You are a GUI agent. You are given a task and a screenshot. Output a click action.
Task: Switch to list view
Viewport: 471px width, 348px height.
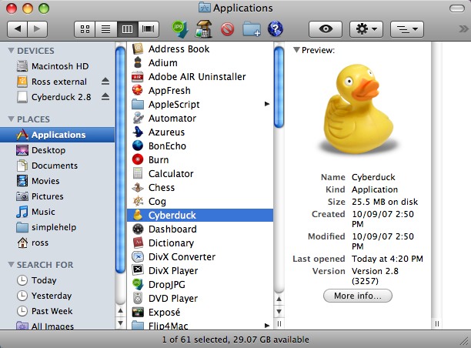click(105, 29)
